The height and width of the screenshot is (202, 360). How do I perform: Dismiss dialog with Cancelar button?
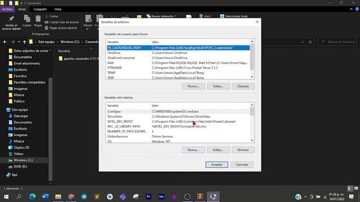(242, 164)
